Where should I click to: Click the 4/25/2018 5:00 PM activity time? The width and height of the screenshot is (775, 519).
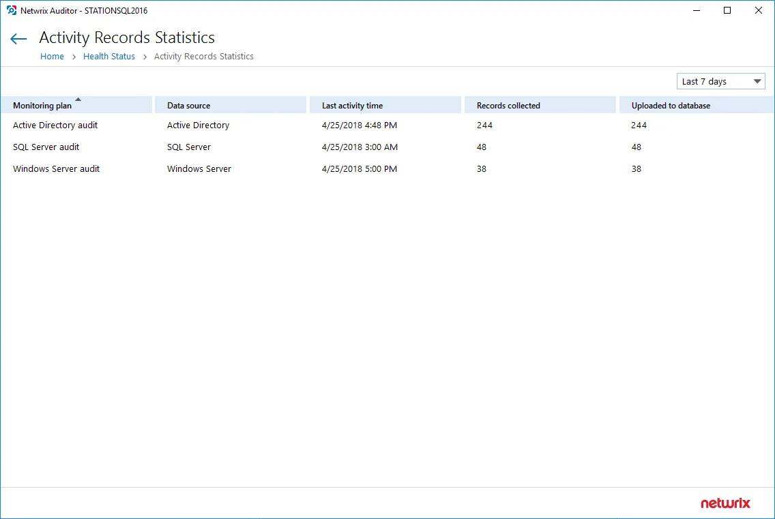click(x=360, y=168)
